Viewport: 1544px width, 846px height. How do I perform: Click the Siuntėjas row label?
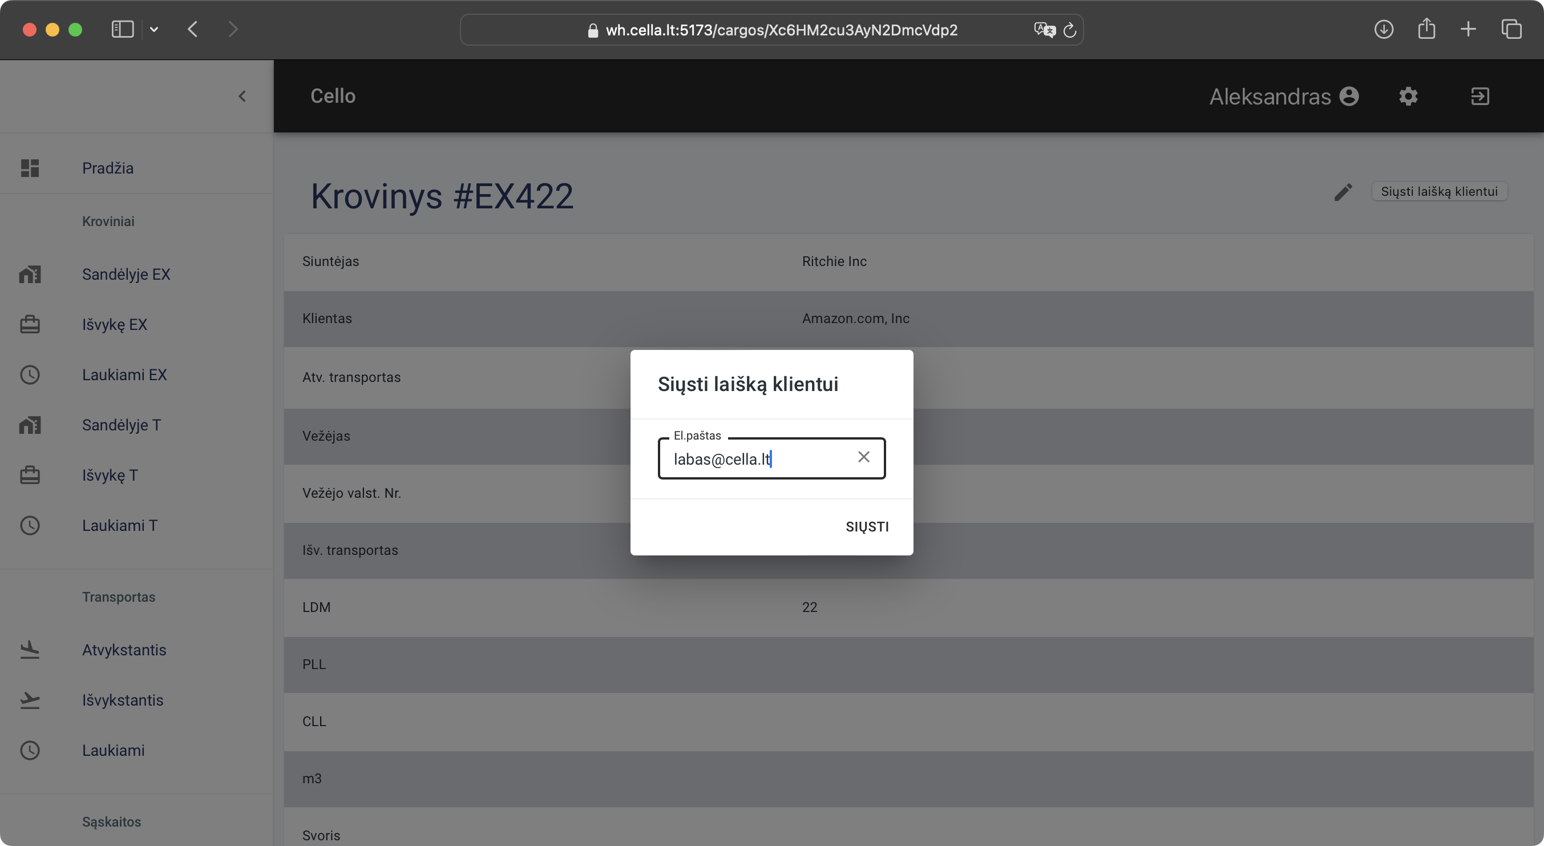[331, 261]
